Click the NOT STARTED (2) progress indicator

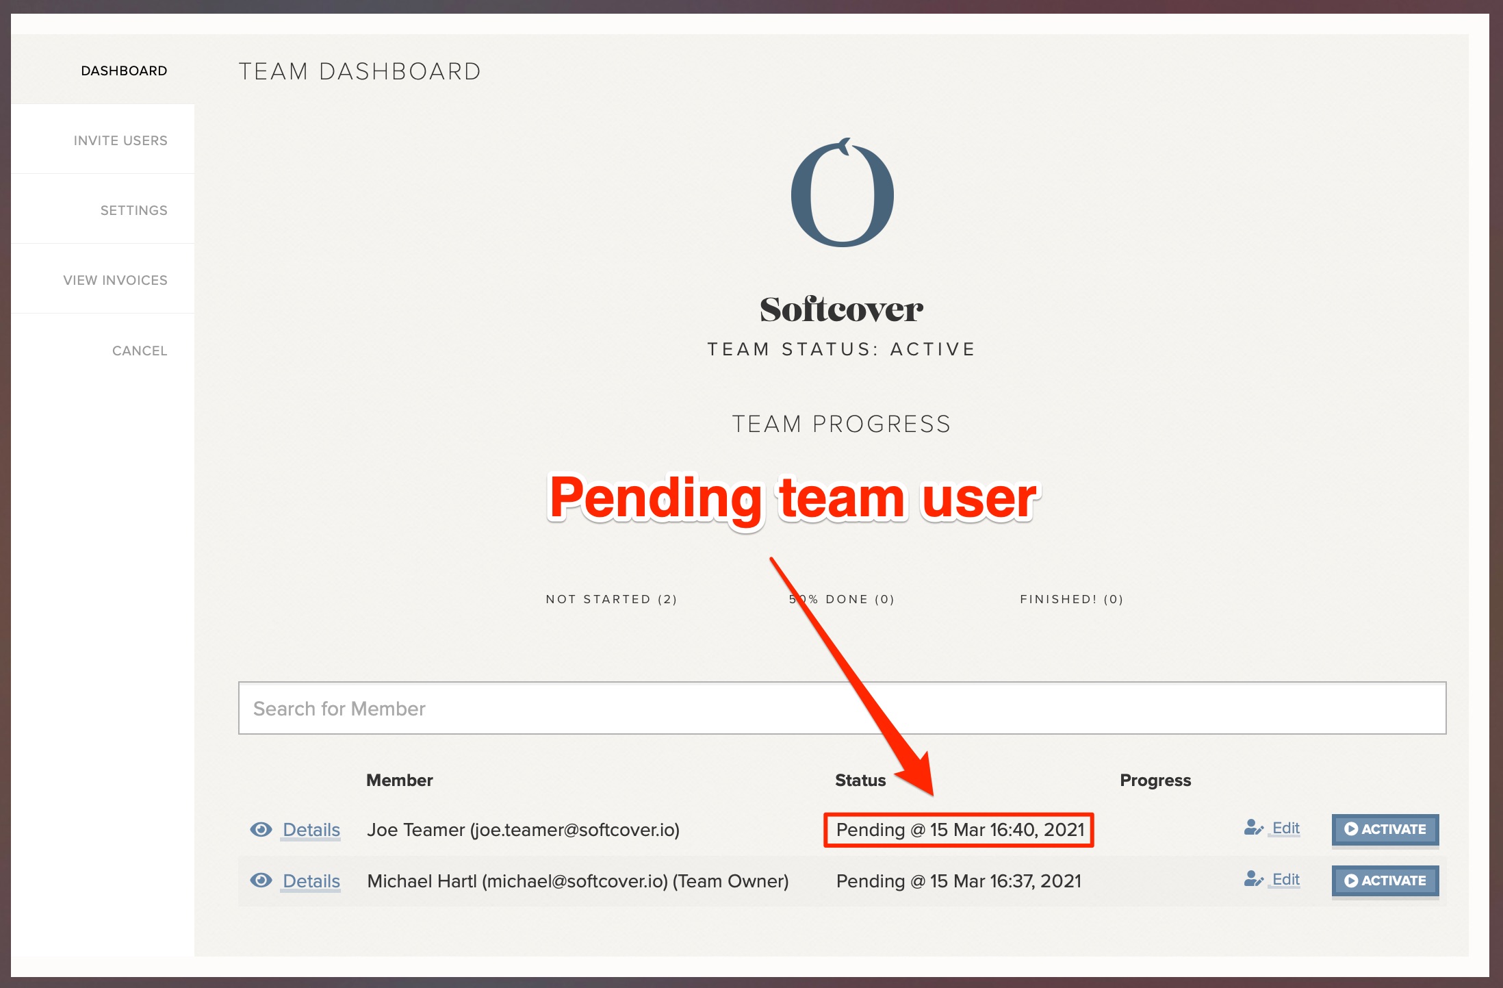[x=614, y=600]
